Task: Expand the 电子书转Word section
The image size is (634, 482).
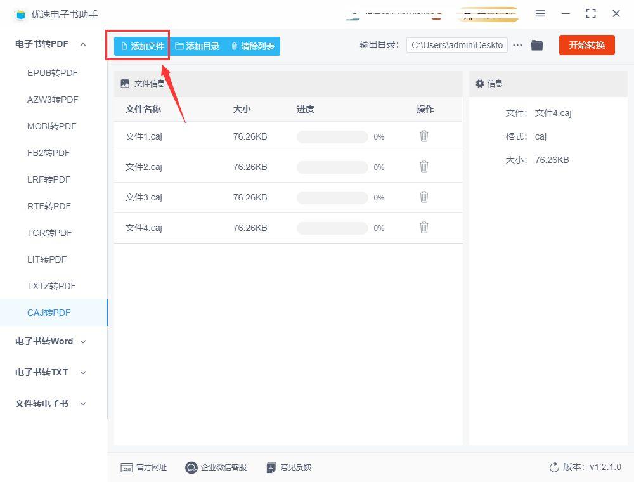Action: 83,342
